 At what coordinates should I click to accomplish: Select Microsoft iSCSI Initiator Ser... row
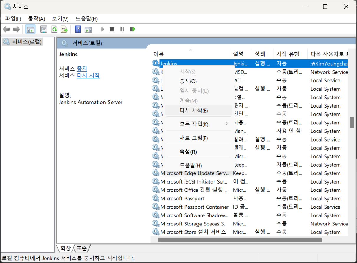tap(250, 181)
